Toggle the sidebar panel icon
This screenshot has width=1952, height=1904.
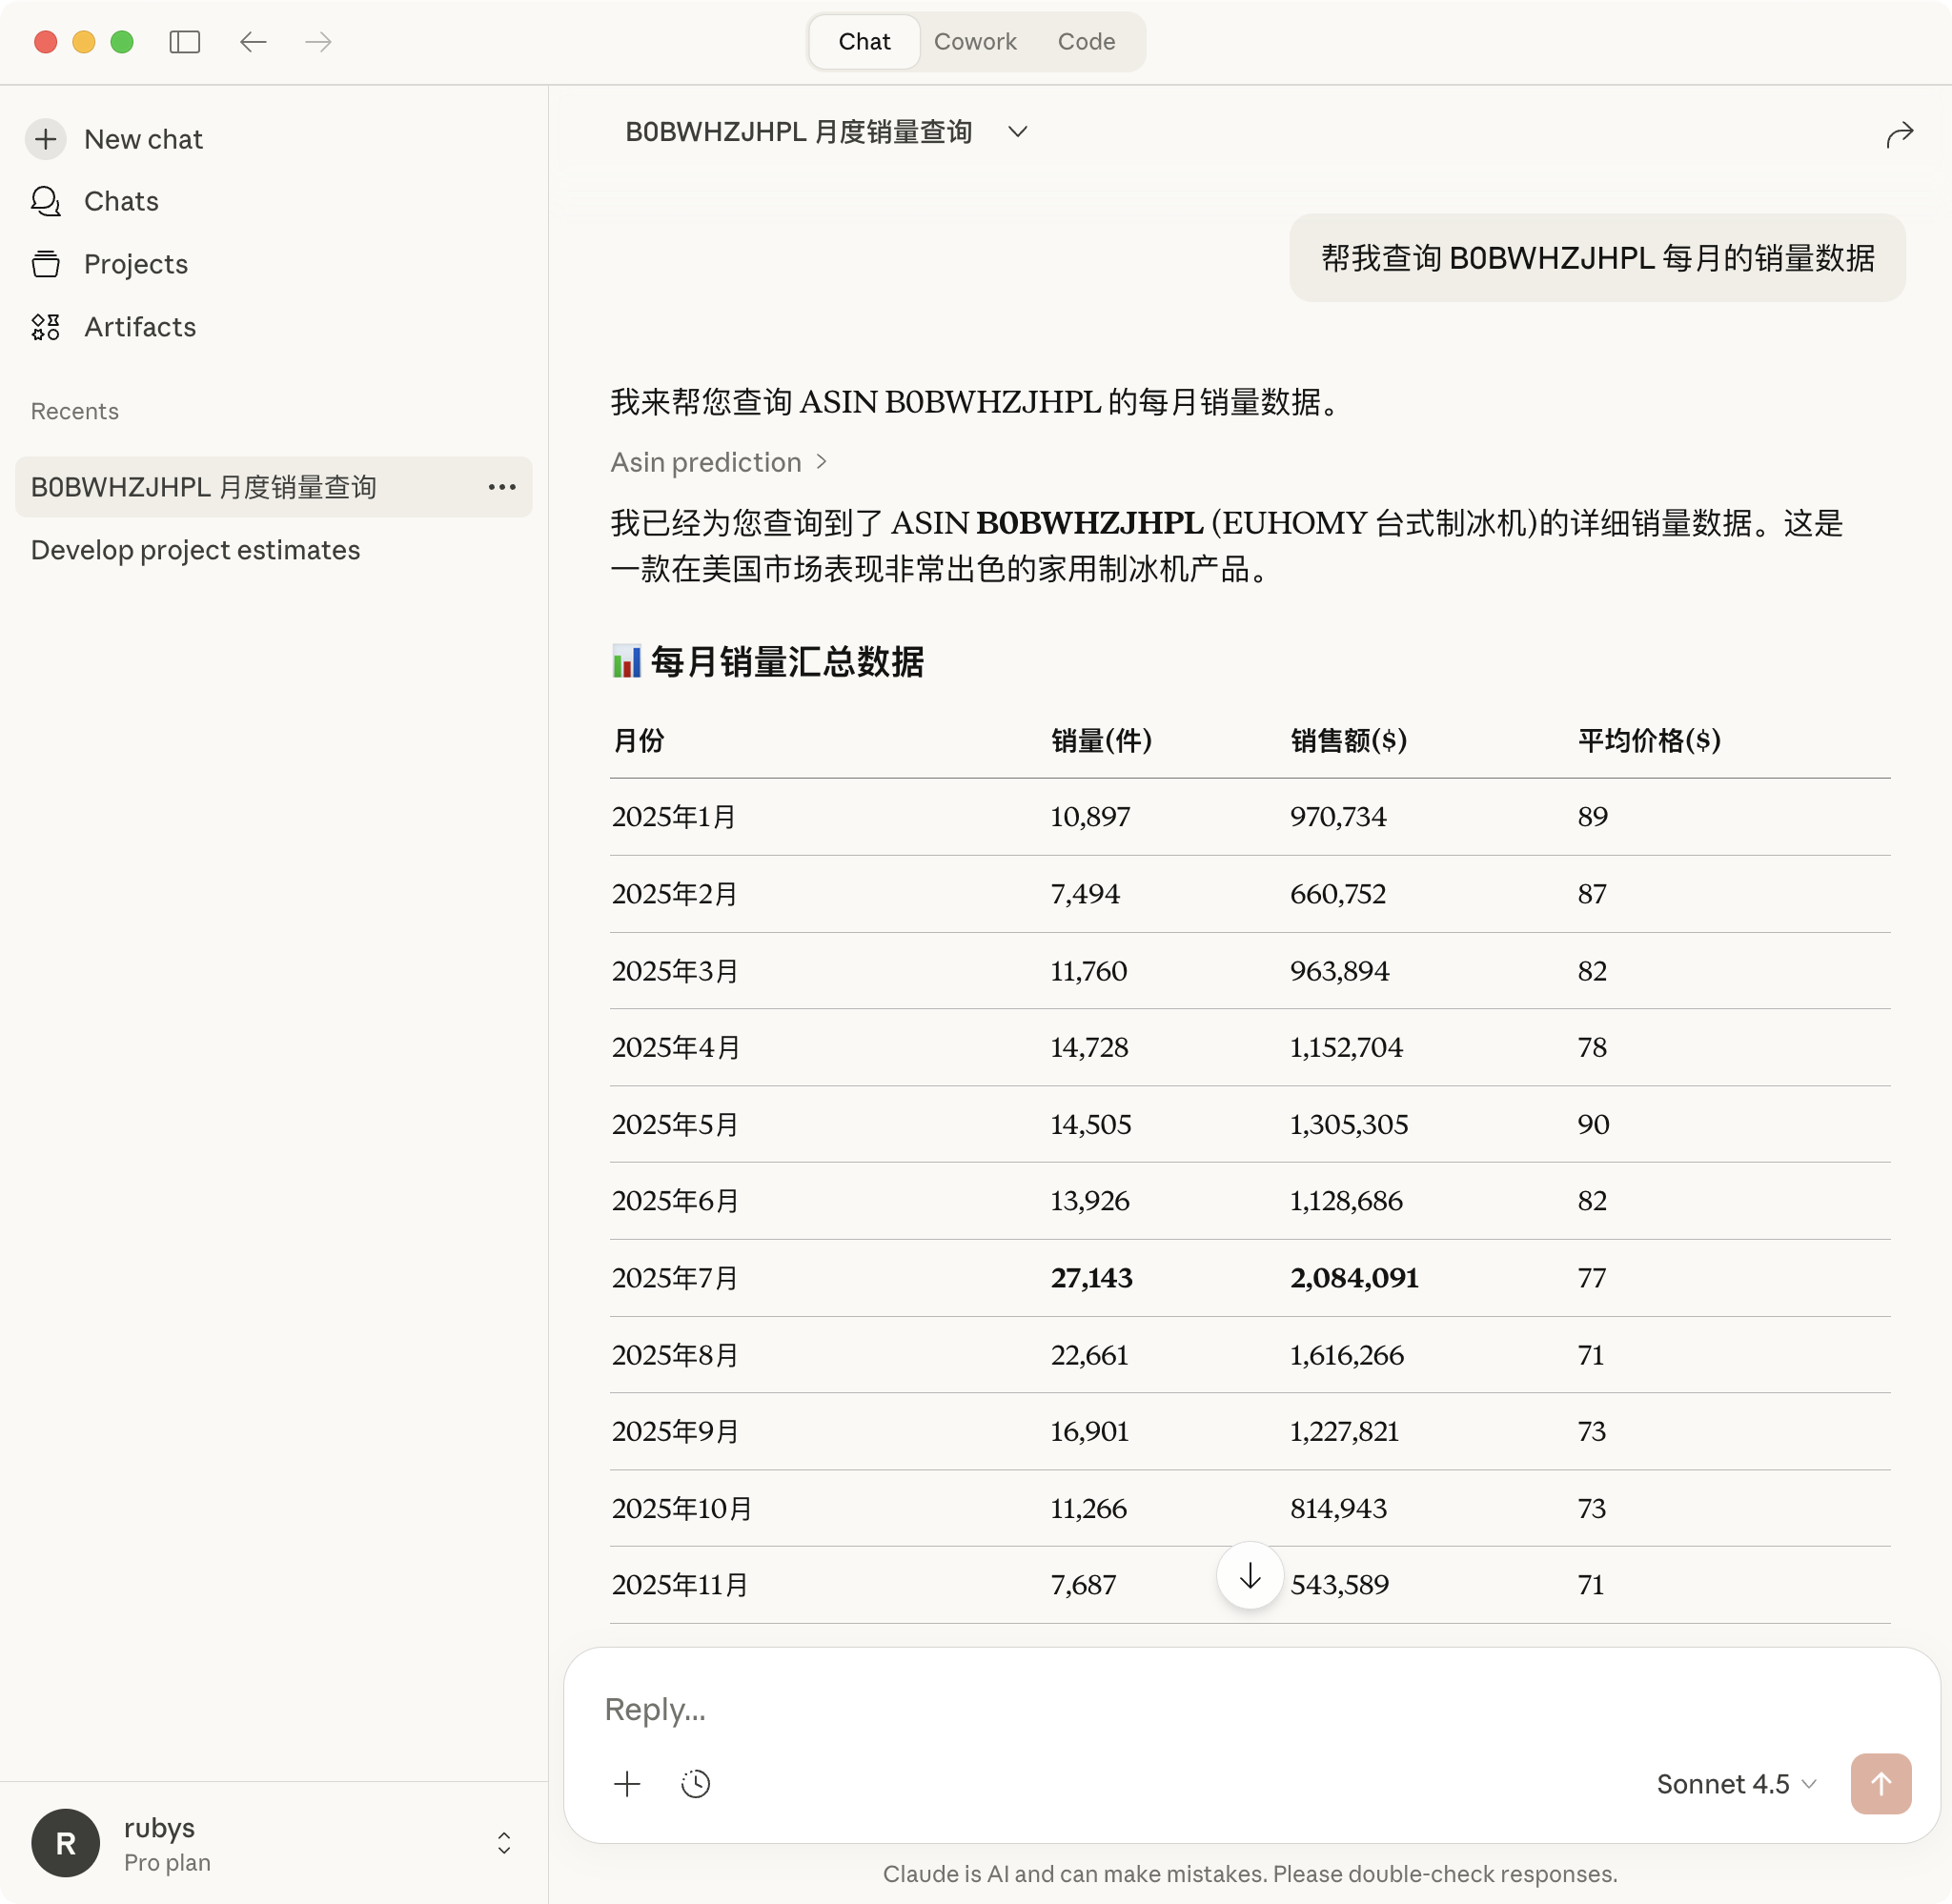[x=185, y=42]
